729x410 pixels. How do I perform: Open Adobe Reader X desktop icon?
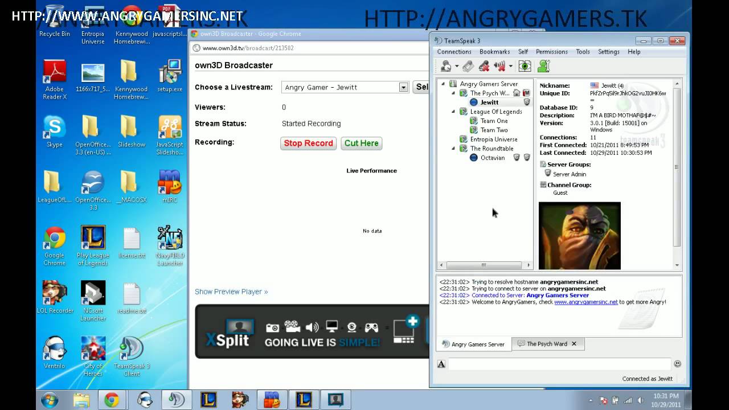tap(55, 80)
